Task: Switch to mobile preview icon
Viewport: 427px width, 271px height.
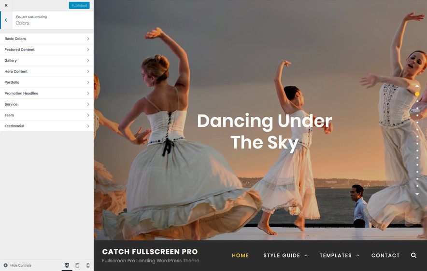Action: click(88, 265)
